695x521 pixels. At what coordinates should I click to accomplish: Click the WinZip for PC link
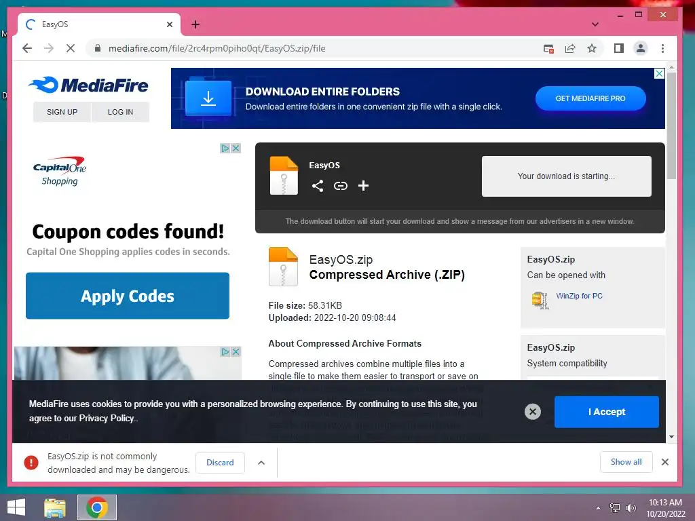[x=580, y=296]
